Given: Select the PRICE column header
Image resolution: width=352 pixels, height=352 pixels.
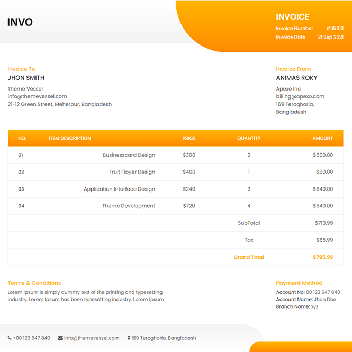Looking at the screenshot, I should click(x=189, y=138).
